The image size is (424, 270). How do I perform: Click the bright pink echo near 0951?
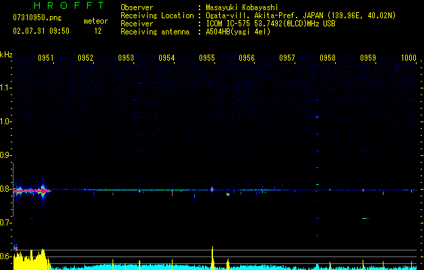[42, 191]
